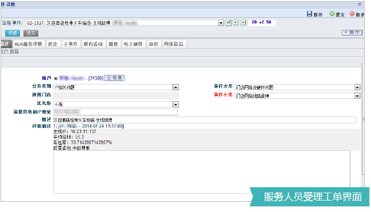Submit via the green check (提交) icon
371x212 pixels.
click(332, 14)
